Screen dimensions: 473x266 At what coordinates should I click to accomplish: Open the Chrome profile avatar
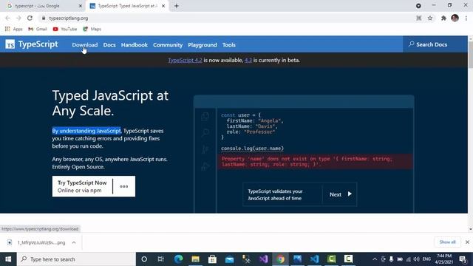(455, 18)
